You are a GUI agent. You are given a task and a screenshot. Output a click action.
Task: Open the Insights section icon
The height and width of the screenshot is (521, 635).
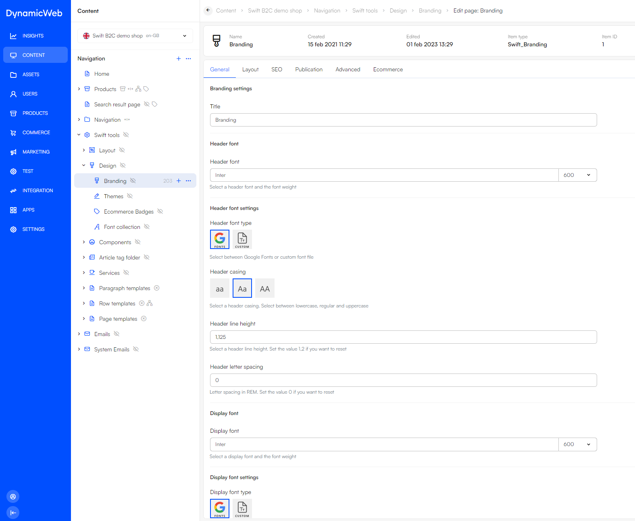13,36
